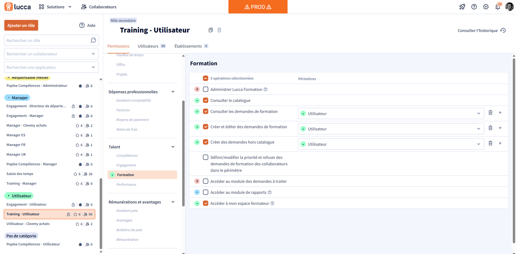Click users icon on Saisie des temps row
Image resolution: width=516 pixels, height=254 pixels.
point(85,174)
